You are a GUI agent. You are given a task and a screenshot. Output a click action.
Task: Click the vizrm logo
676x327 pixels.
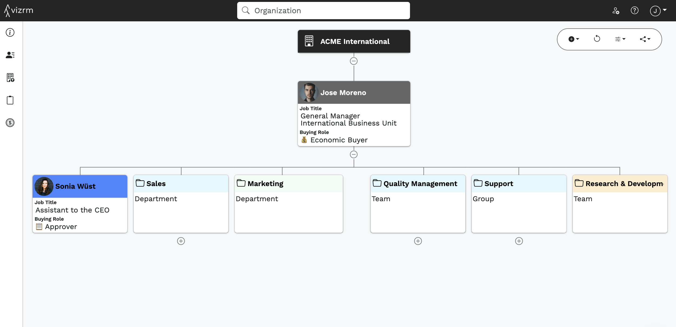click(x=19, y=11)
